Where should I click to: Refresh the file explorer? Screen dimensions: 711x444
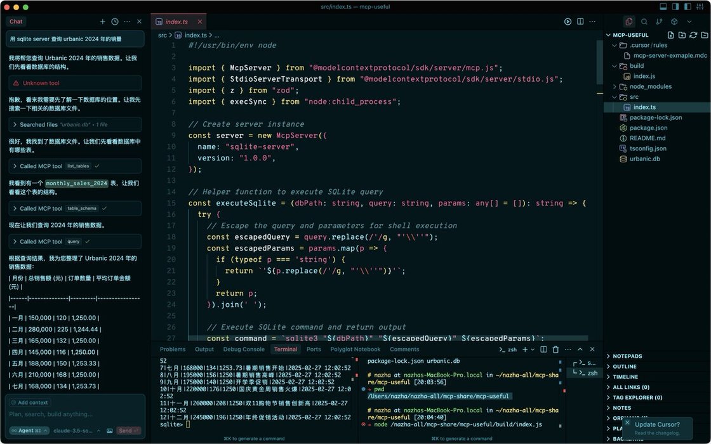coord(692,35)
